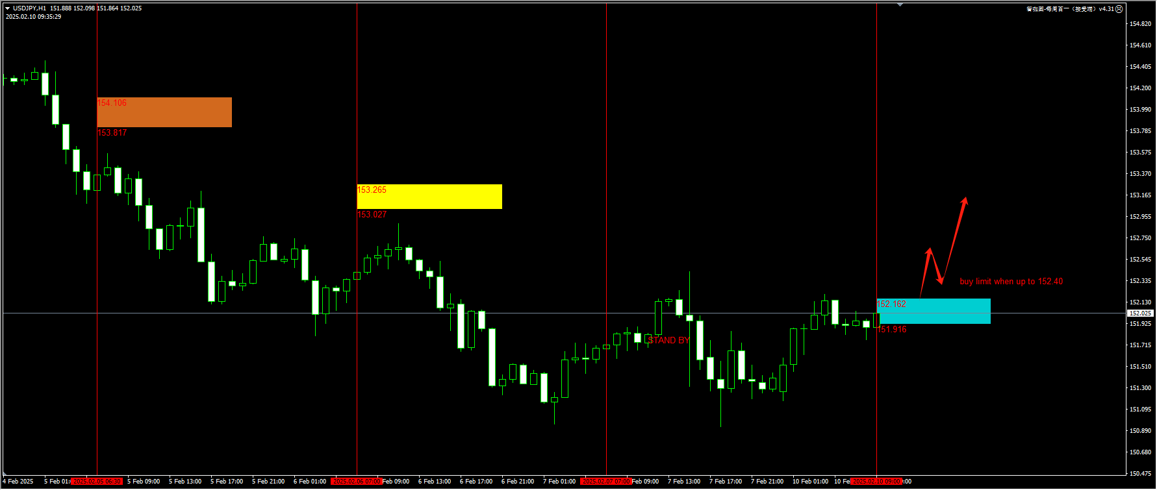Image resolution: width=1157 pixels, height=490 pixels.
Task: Click the chart shift triangle marker
Action: 900,5
